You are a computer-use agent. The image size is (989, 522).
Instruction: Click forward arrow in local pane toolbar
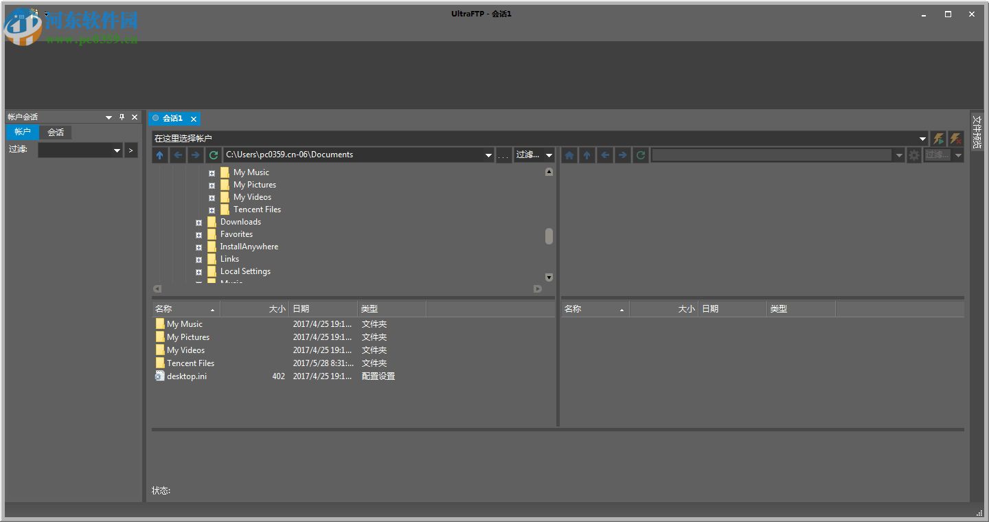pos(196,155)
